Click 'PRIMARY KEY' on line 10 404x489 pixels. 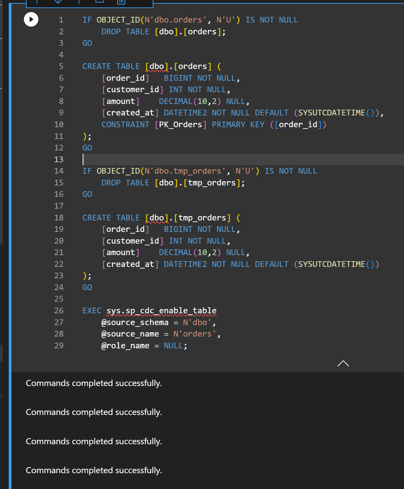238,125
